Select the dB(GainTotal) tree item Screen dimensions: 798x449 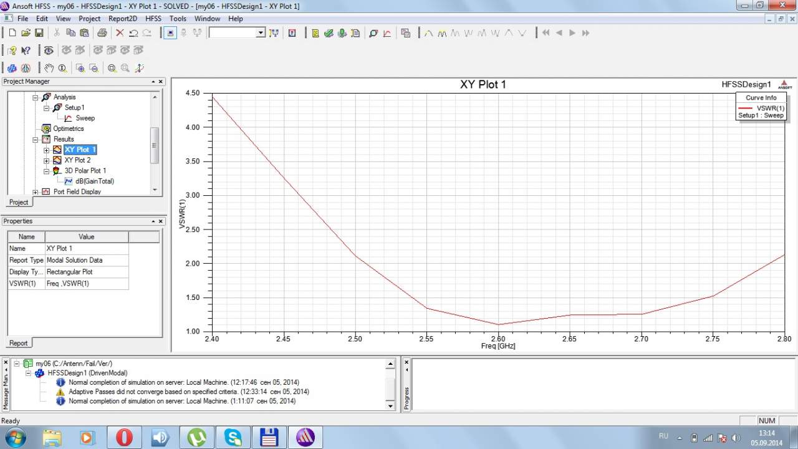(x=94, y=181)
